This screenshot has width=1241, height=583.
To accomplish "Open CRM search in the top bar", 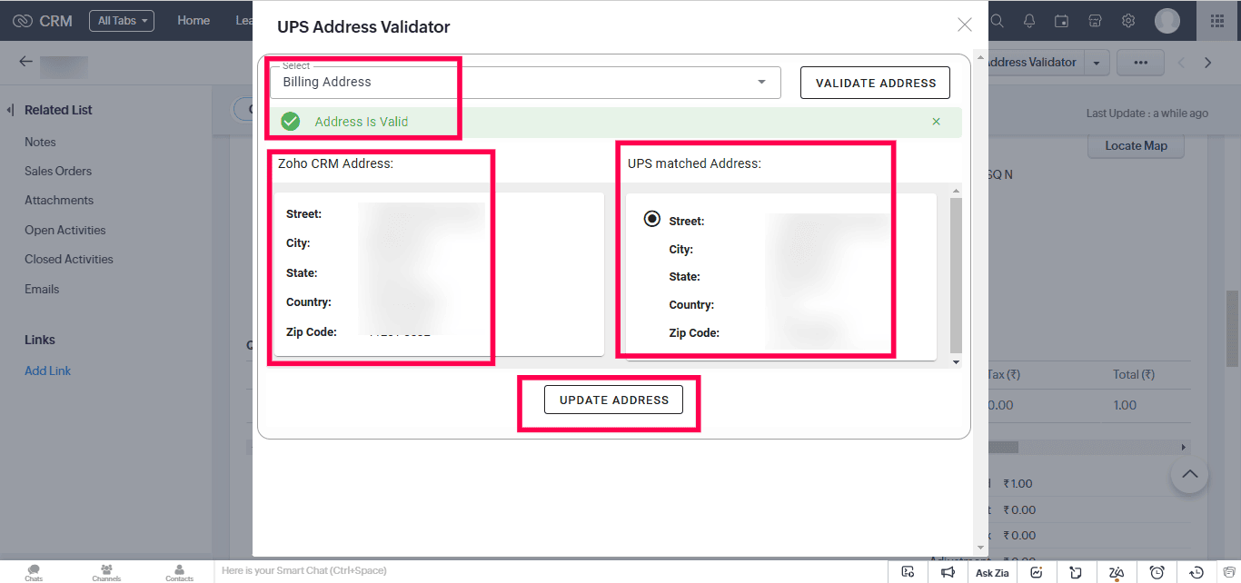I will click(998, 20).
